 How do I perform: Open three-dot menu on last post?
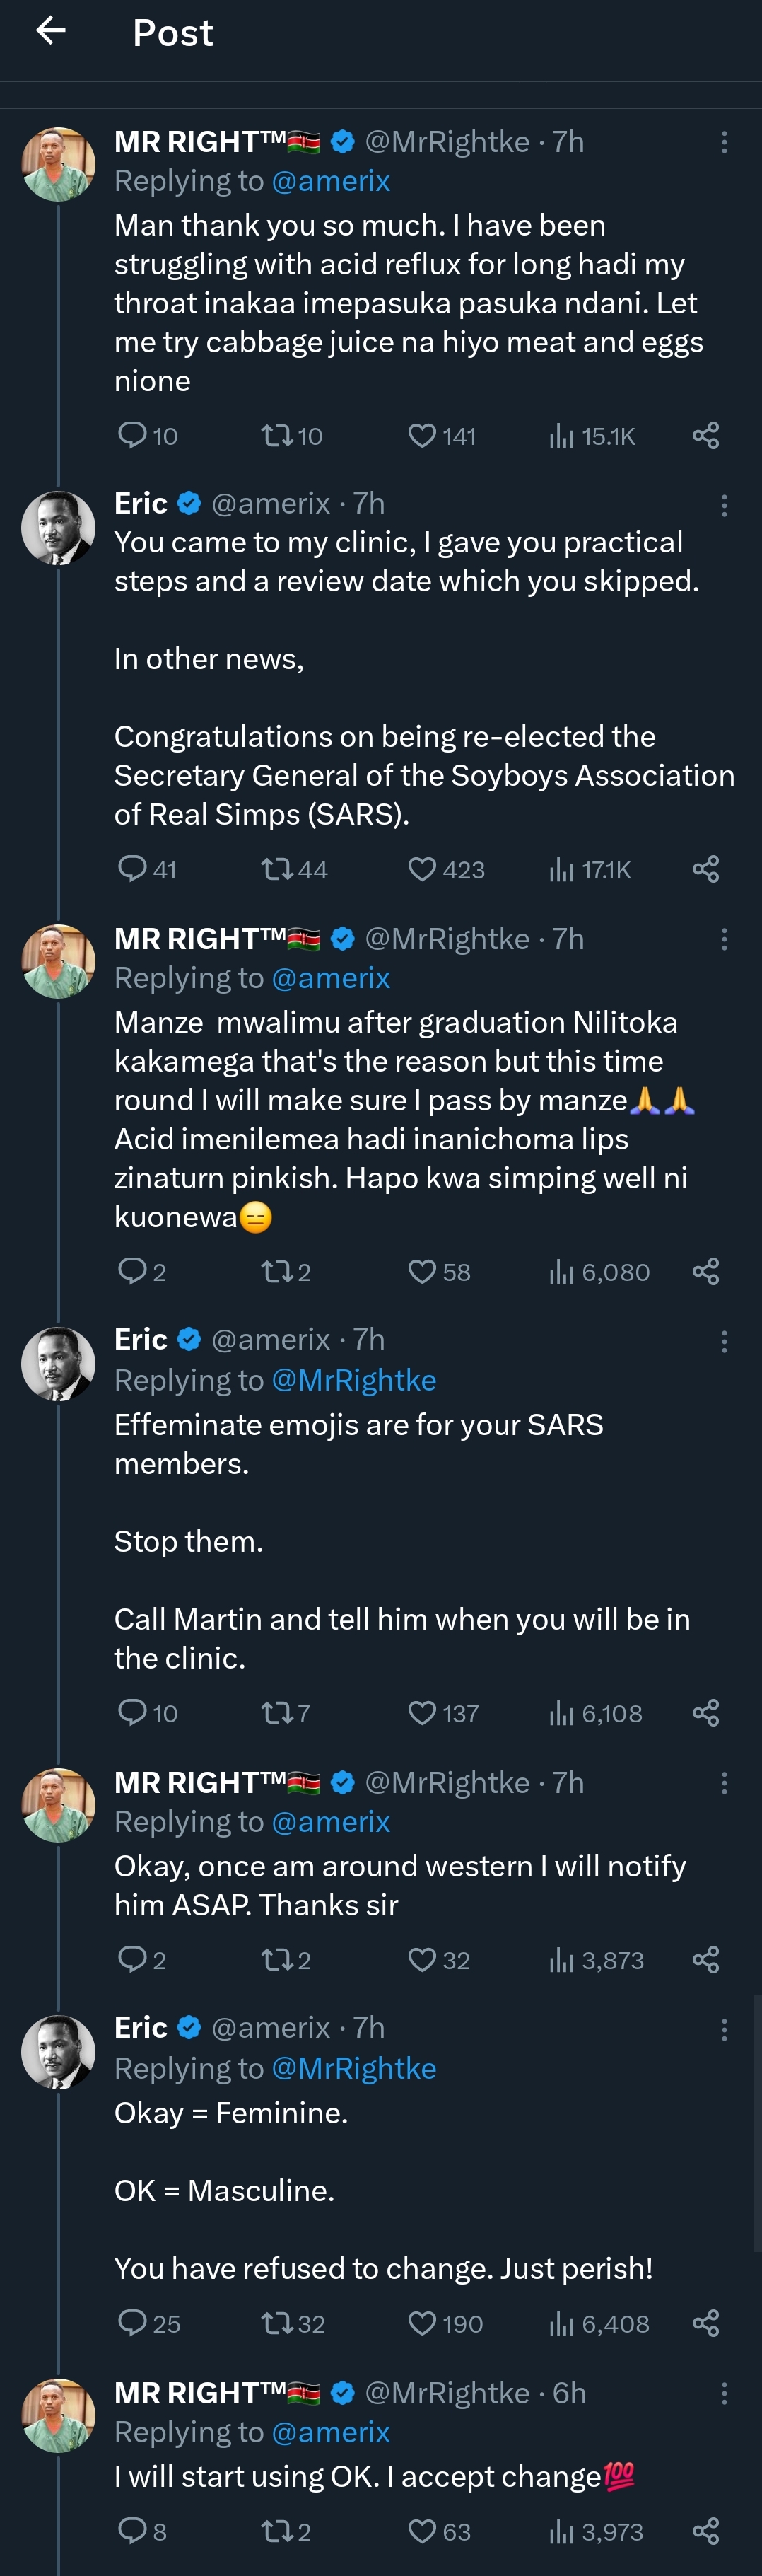click(x=724, y=2393)
